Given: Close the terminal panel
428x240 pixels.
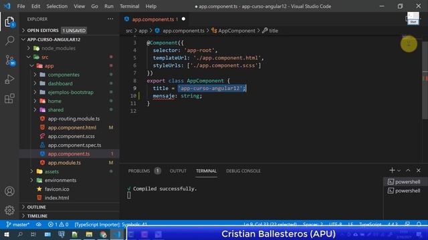Looking at the screenshot, I should point(419,171).
